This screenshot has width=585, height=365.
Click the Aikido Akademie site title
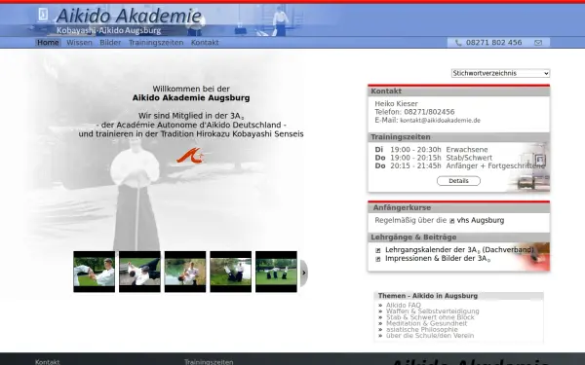pyautogui.click(x=129, y=16)
